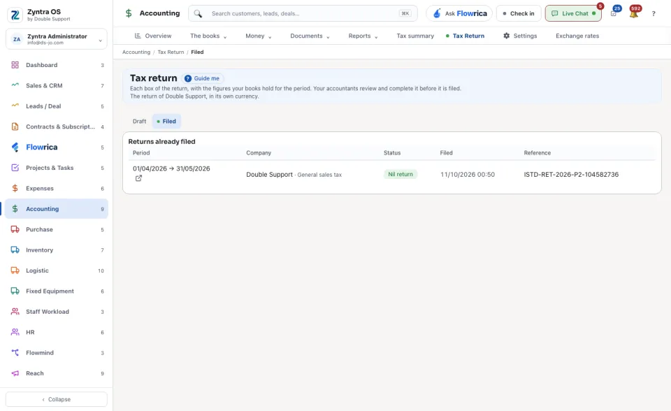Open the Zyntra Administrator account dropdown
The width and height of the screenshot is (671, 411).
click(57, 39)
